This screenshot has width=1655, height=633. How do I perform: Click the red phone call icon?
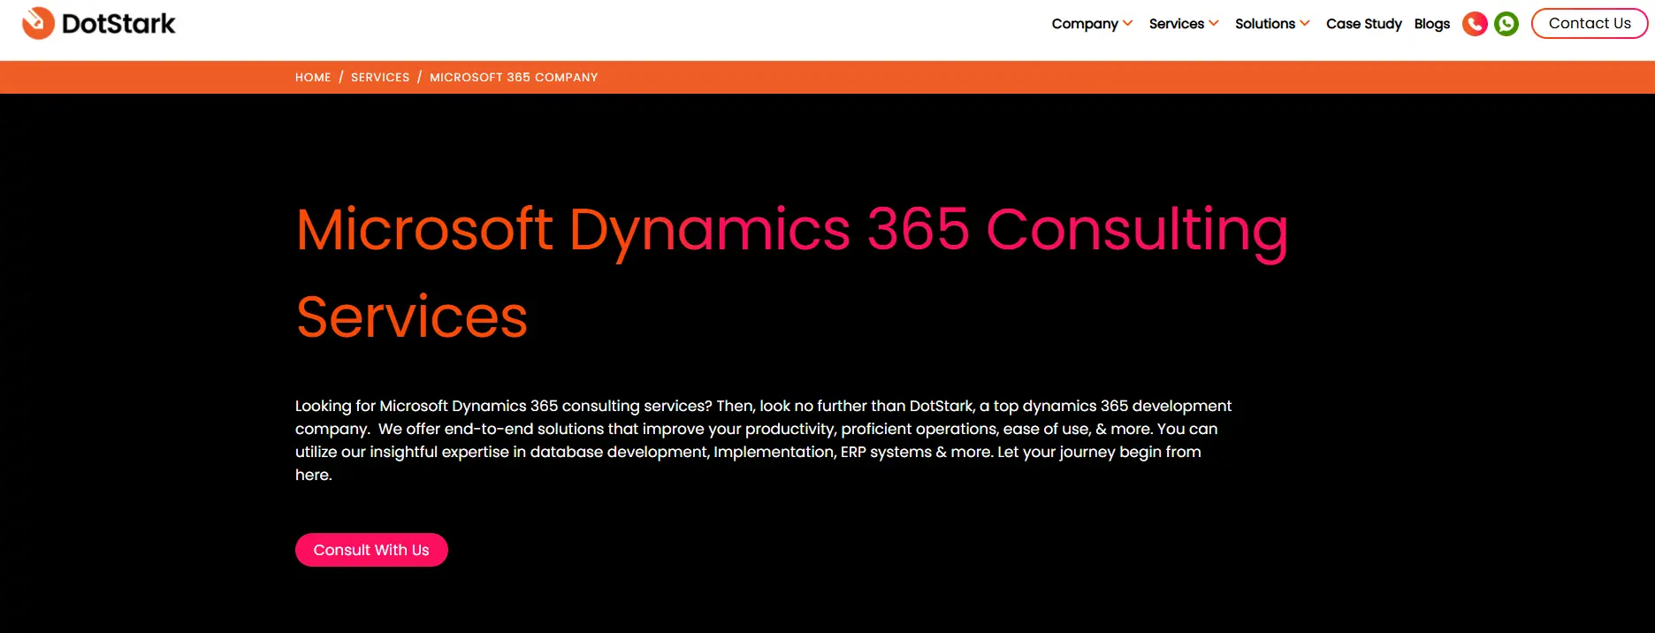(x=1475, y=24)
